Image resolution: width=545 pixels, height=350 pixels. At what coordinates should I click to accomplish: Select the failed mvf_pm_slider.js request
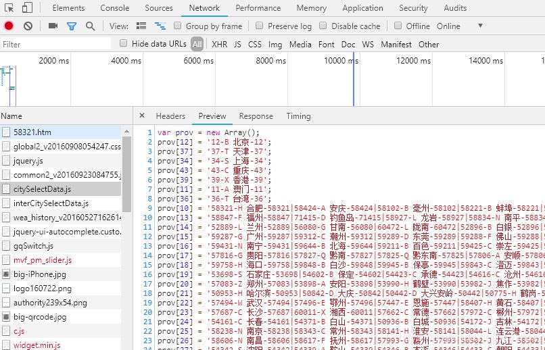pyautogui.click(x=61, y=260)
